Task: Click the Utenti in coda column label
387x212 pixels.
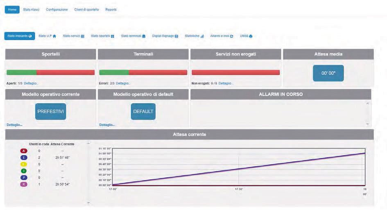Action: tap(39, 144)
